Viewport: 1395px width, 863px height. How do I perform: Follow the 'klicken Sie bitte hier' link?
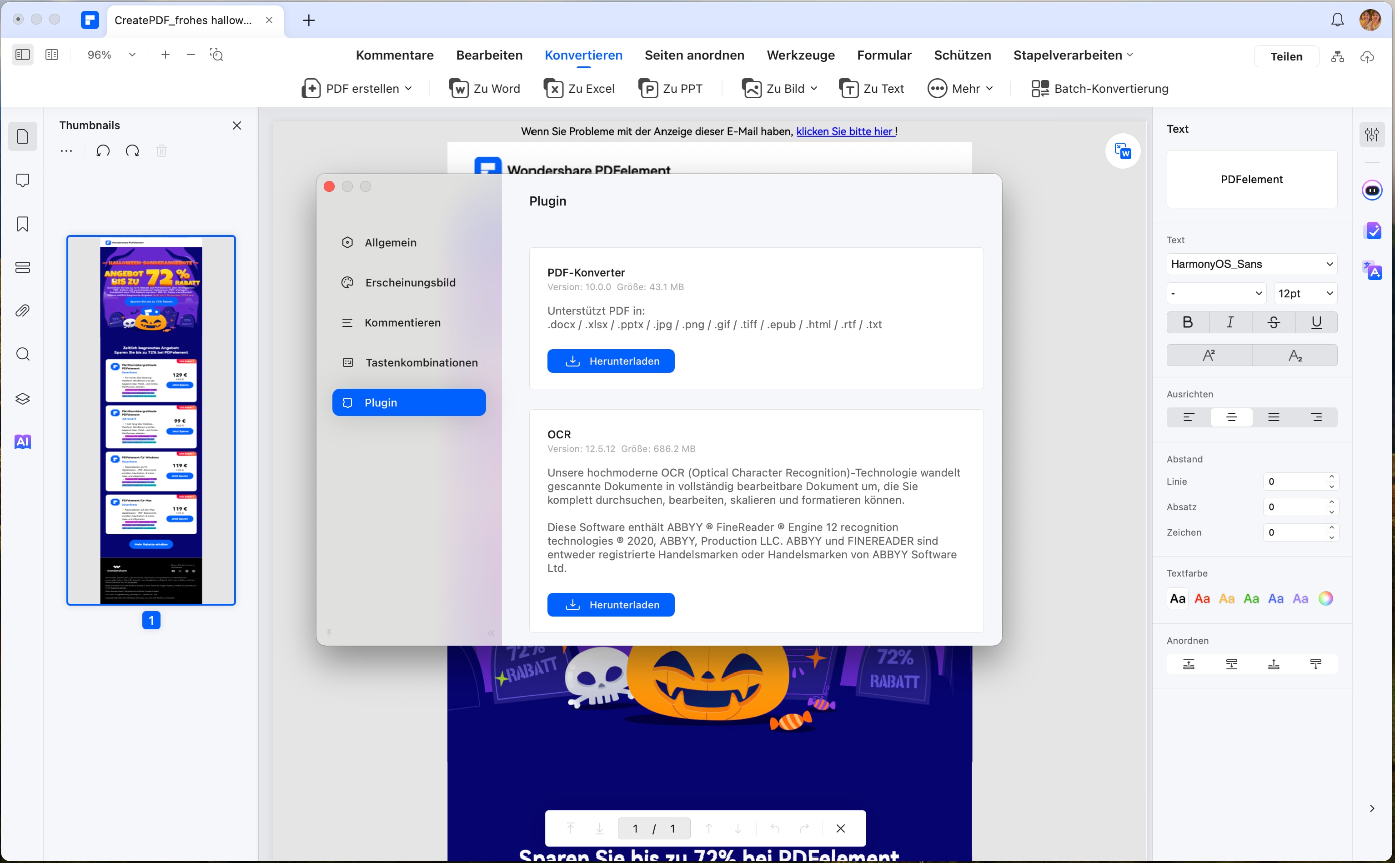(x=844, y=131)
